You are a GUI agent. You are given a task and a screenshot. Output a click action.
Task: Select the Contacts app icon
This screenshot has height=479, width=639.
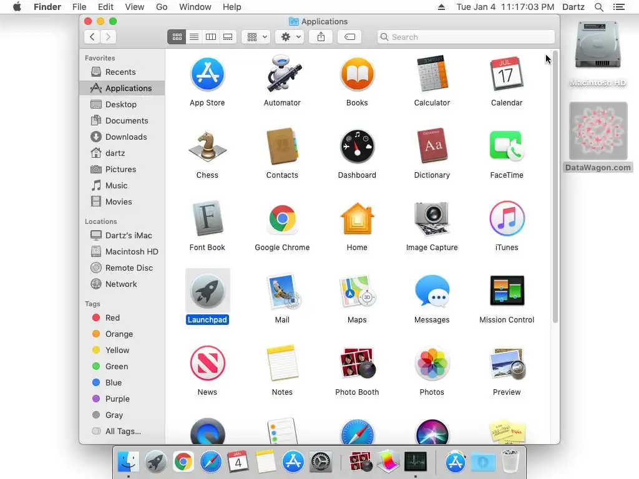point(282,147)
